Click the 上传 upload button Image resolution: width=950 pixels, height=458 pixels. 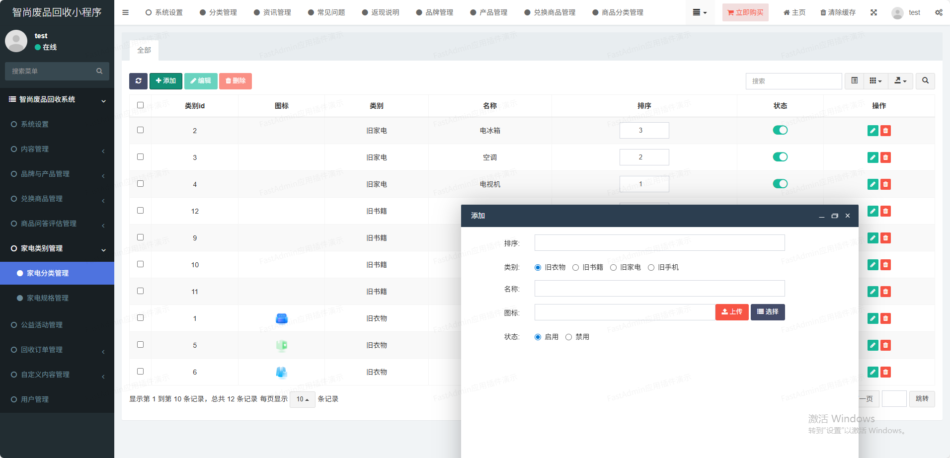pos(731,312)
